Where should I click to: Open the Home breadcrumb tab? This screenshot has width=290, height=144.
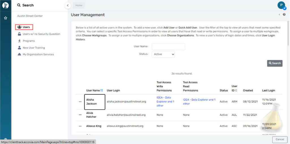point(79,5)
